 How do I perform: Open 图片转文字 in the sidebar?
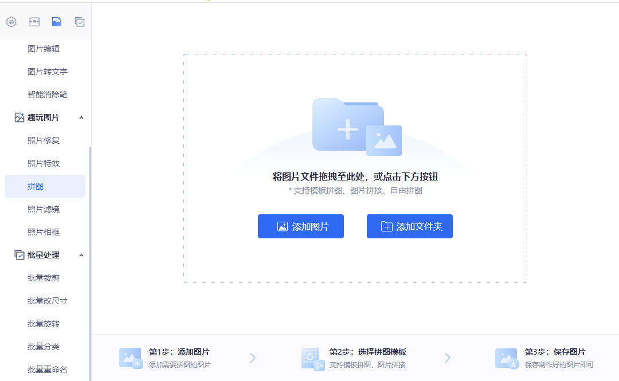[x=48, y=72]
